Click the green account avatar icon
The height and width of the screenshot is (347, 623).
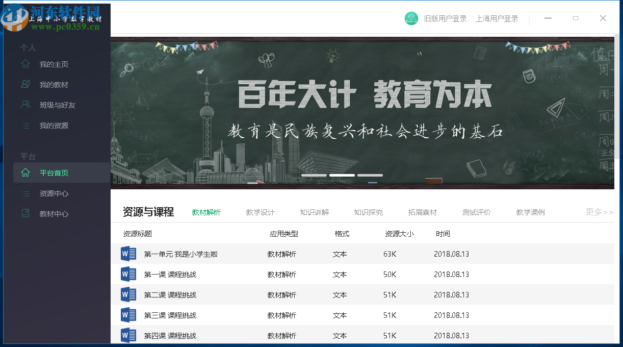411,18
